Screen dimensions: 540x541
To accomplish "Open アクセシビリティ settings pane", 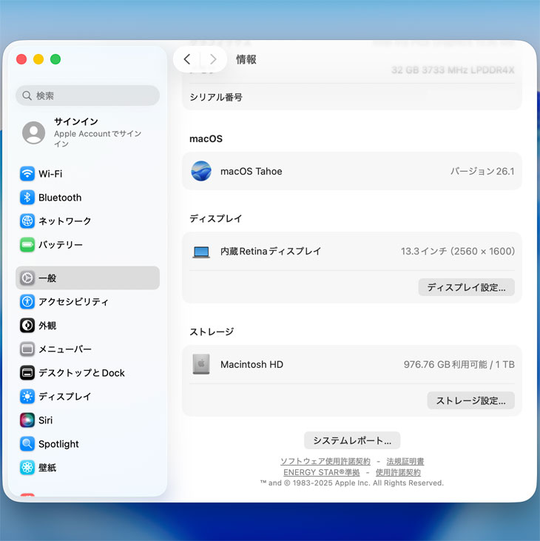I will (72, 302).
